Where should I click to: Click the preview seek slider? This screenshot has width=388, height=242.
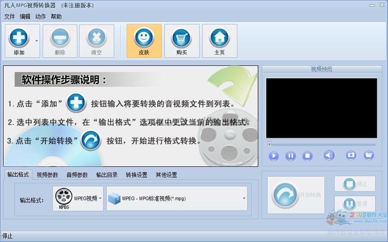click(322, 145)
